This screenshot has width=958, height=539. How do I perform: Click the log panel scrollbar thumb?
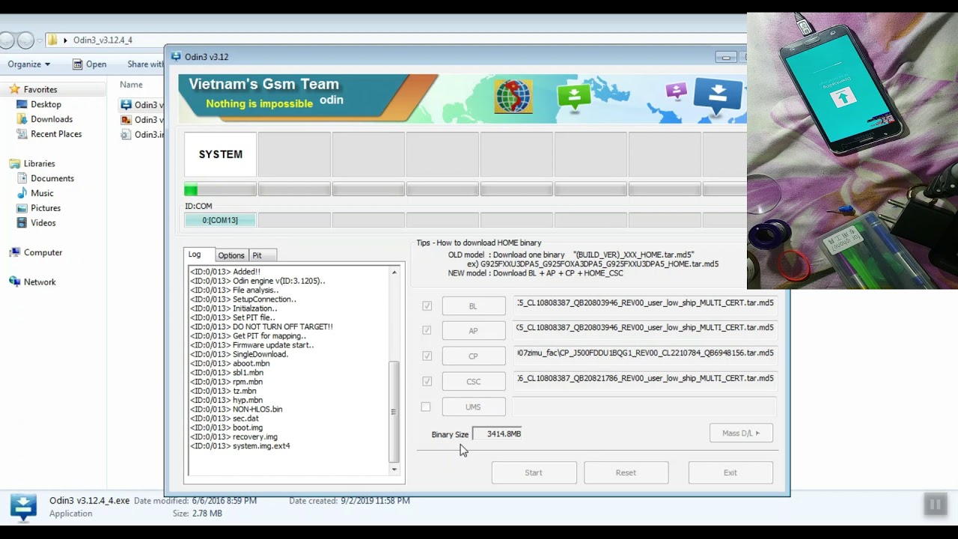(x=394, y=411)
